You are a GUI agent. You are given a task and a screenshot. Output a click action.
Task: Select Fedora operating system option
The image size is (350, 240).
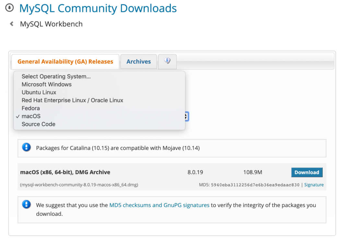31,108
